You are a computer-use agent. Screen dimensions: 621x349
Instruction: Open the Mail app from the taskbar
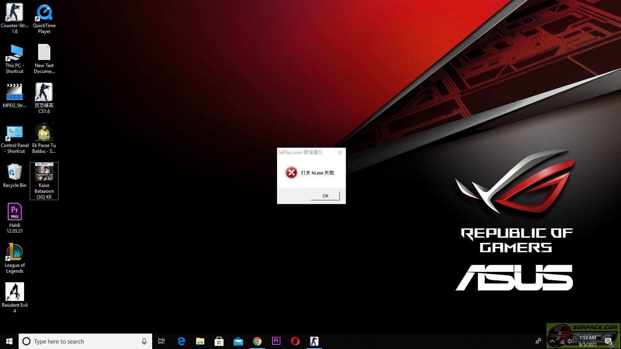[238, 341]
